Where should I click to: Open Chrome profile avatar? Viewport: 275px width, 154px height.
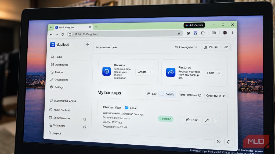coord(225,33)
